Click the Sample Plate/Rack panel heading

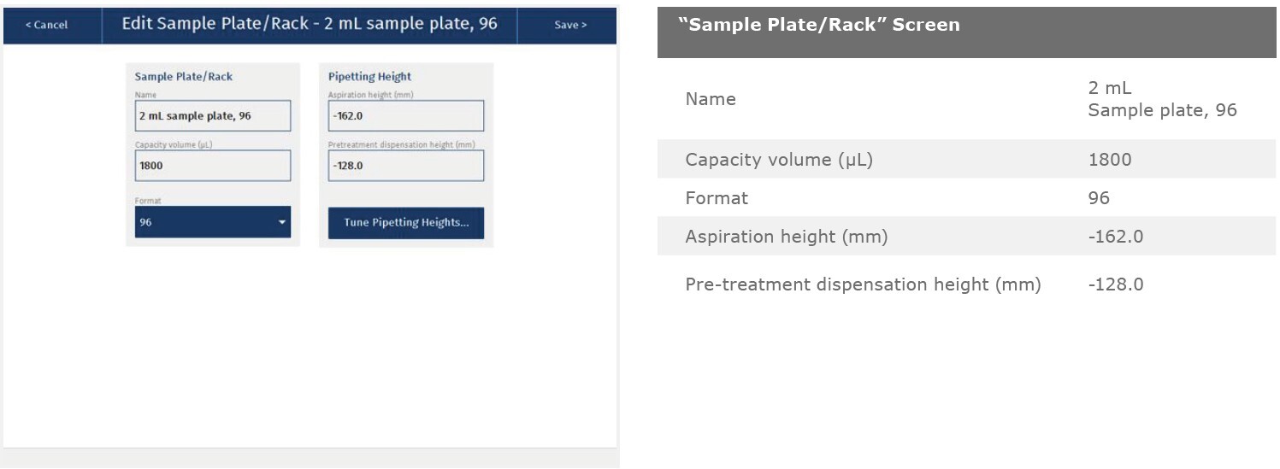click(x=184, y=76)
